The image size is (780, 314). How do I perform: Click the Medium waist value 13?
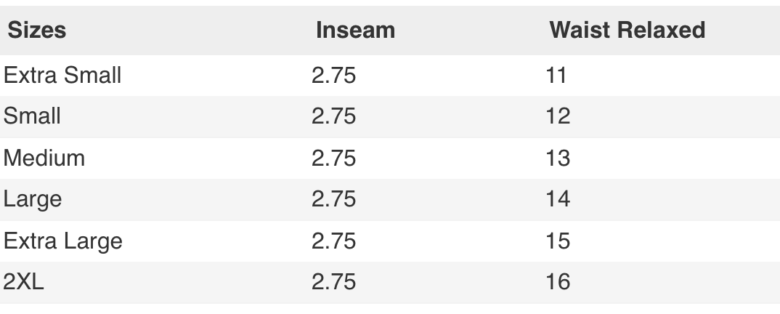pyautogui.click(x=558, y=157)
